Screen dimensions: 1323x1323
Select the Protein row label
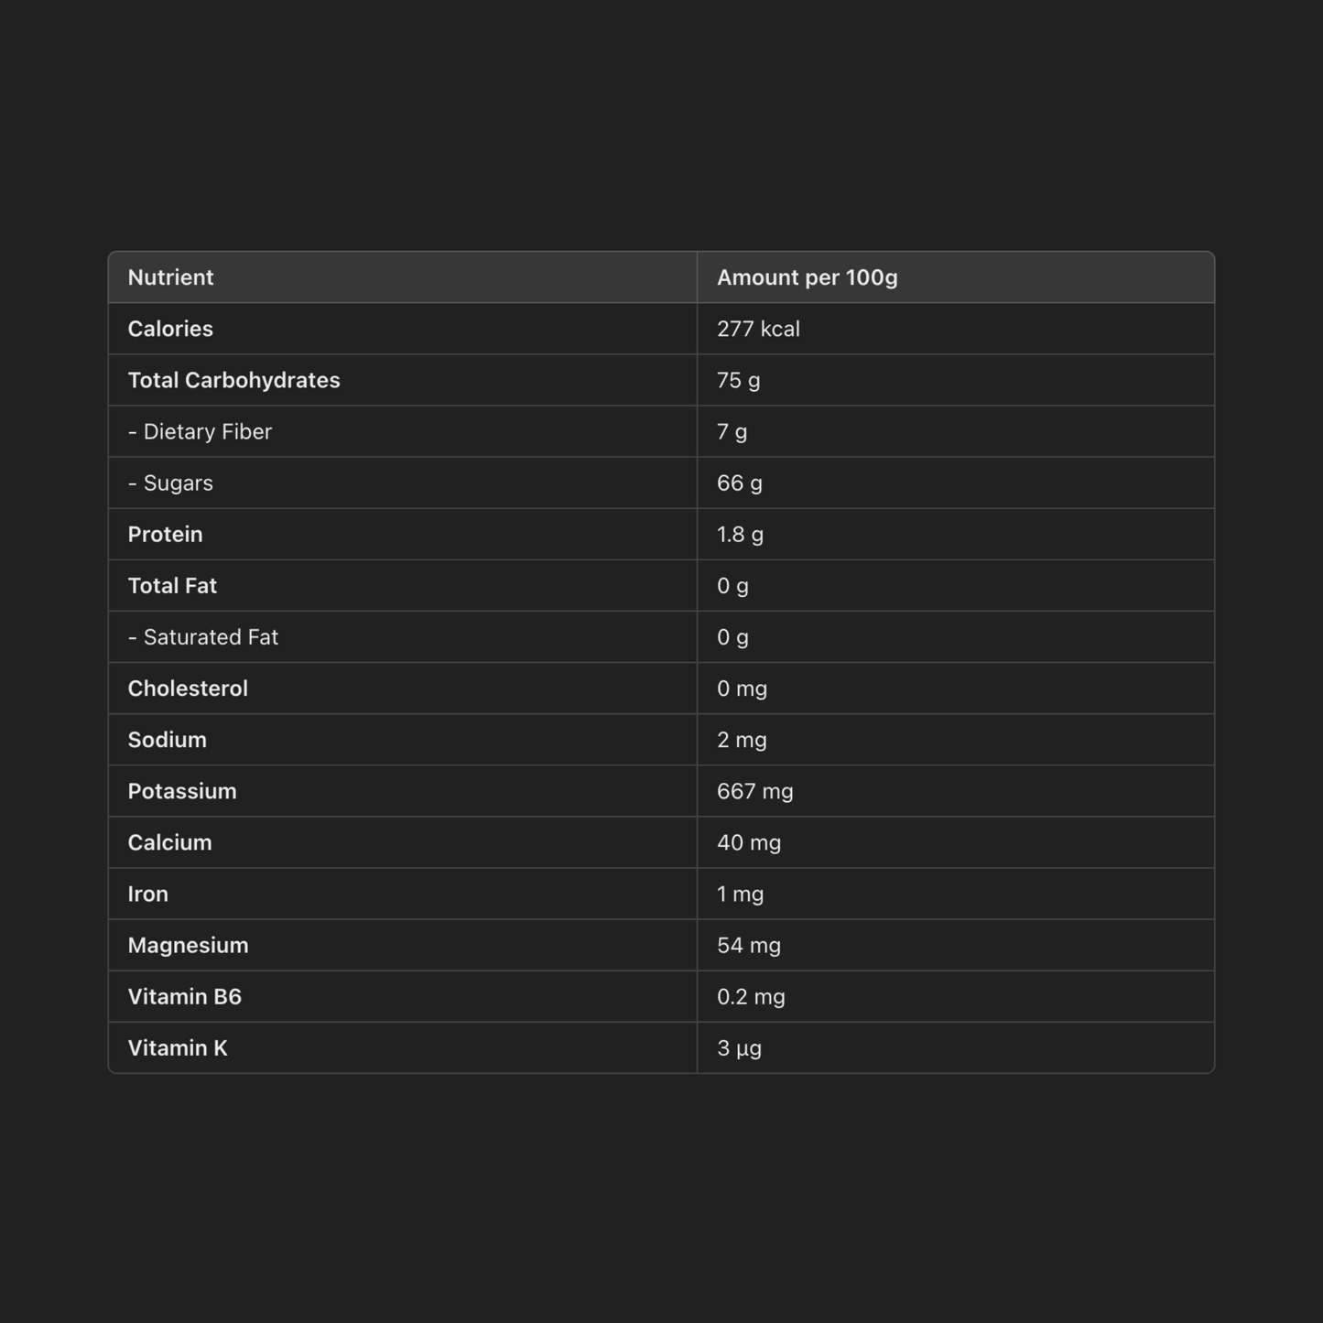pos(165,534)
